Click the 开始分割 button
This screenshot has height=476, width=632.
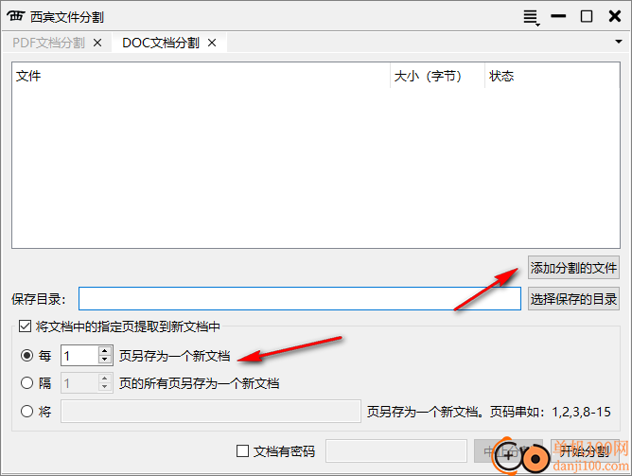(x=585, y=451)
